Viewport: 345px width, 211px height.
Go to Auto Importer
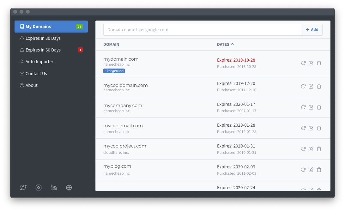[x=51, y=62]
